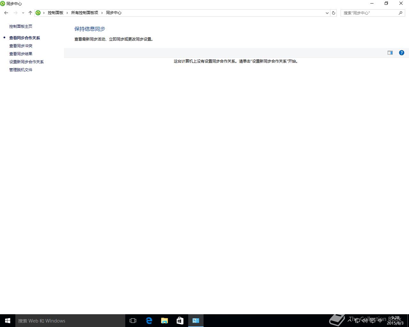
Task: Navigate to 所有控制面板项 breadcrumb
Action: tap(85, 13)
